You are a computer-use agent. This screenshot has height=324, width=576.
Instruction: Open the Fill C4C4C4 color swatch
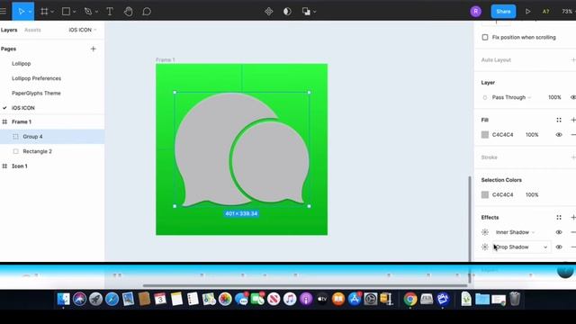click(x=485, y=135)
